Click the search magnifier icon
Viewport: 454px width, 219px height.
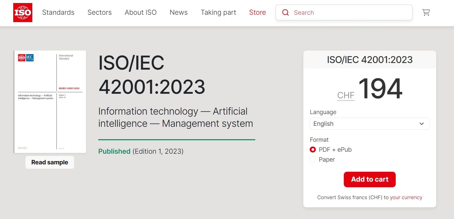[286, 12]
